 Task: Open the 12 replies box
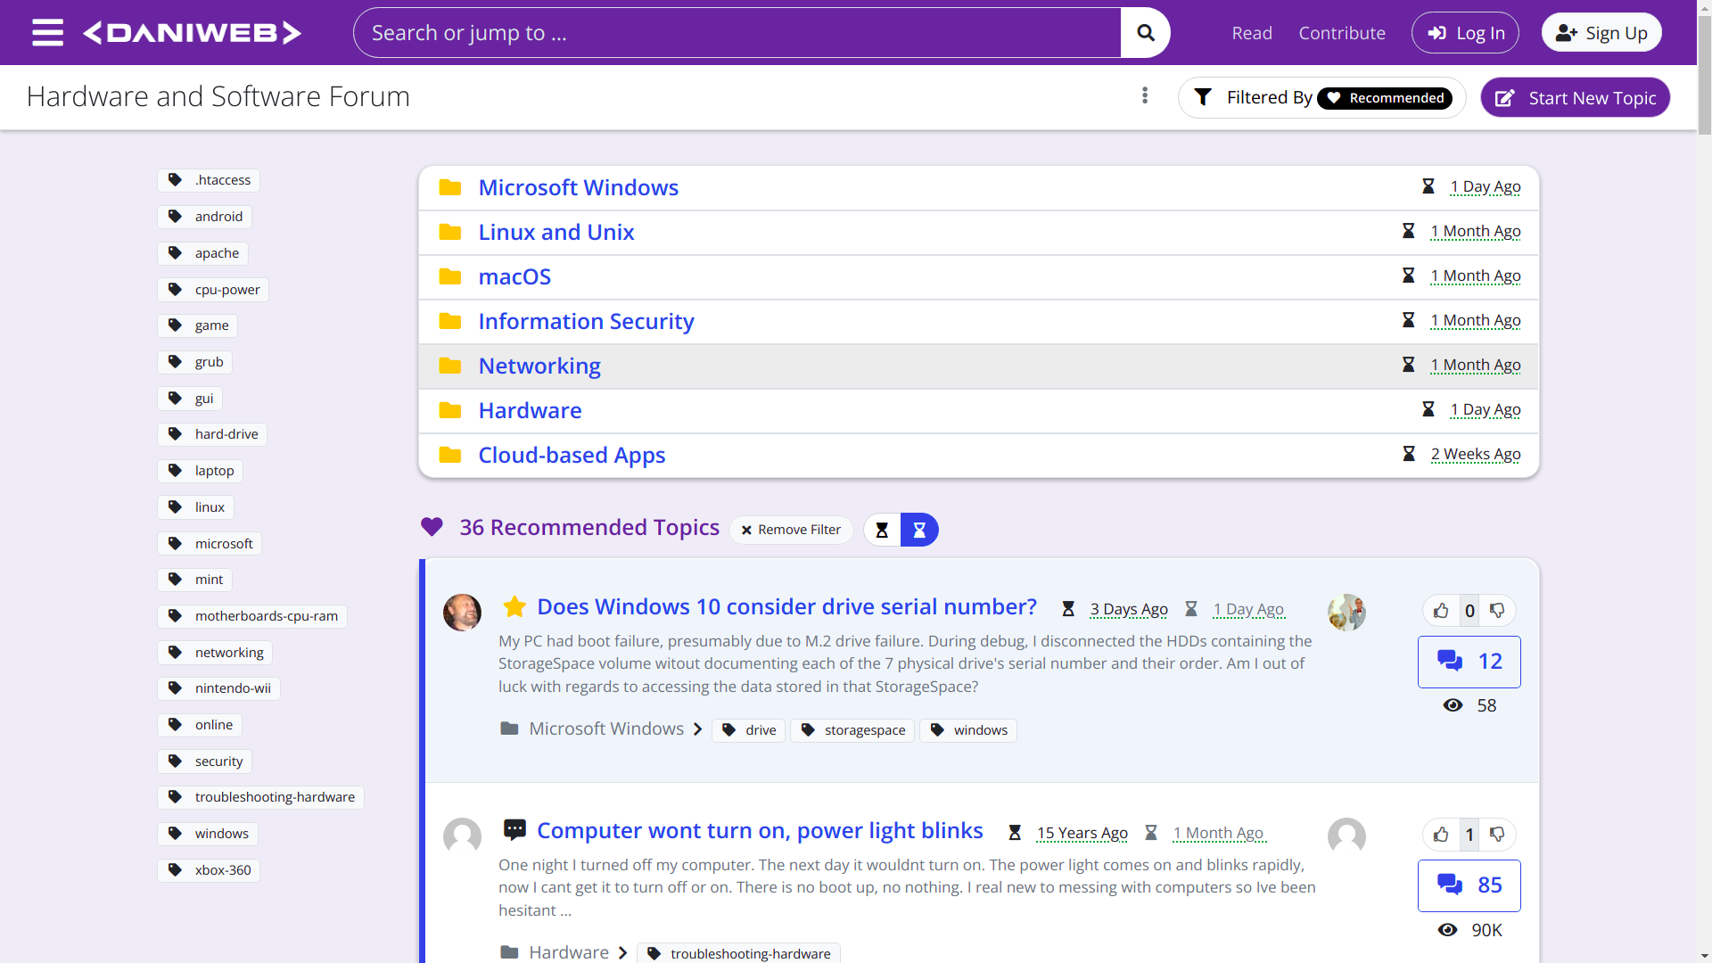coord(1469,662)
